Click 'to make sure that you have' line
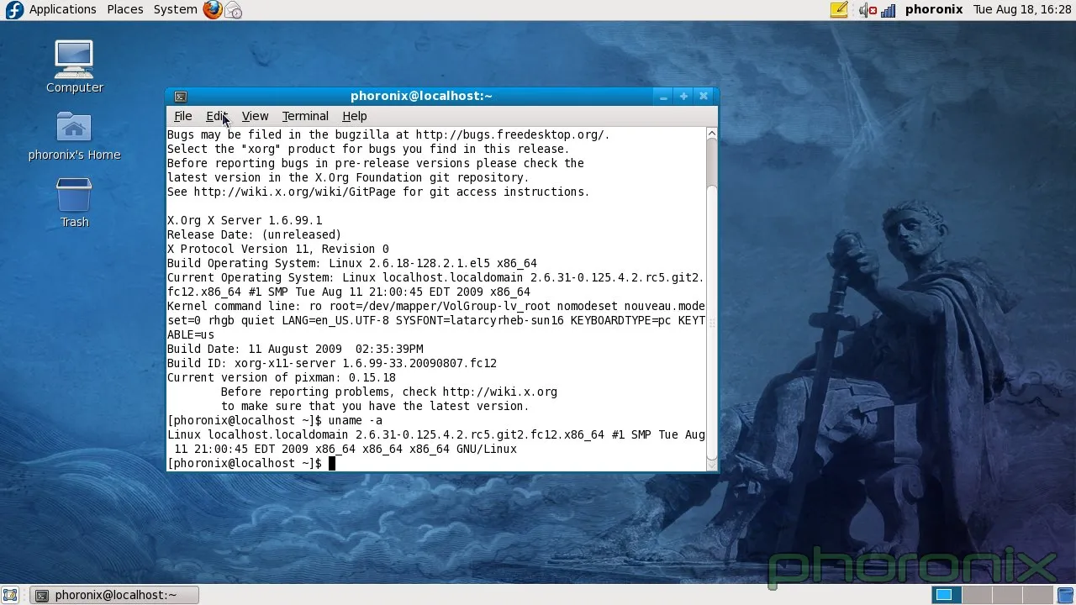Screen dimensions: 1076x605 click(x=375, y=406)
